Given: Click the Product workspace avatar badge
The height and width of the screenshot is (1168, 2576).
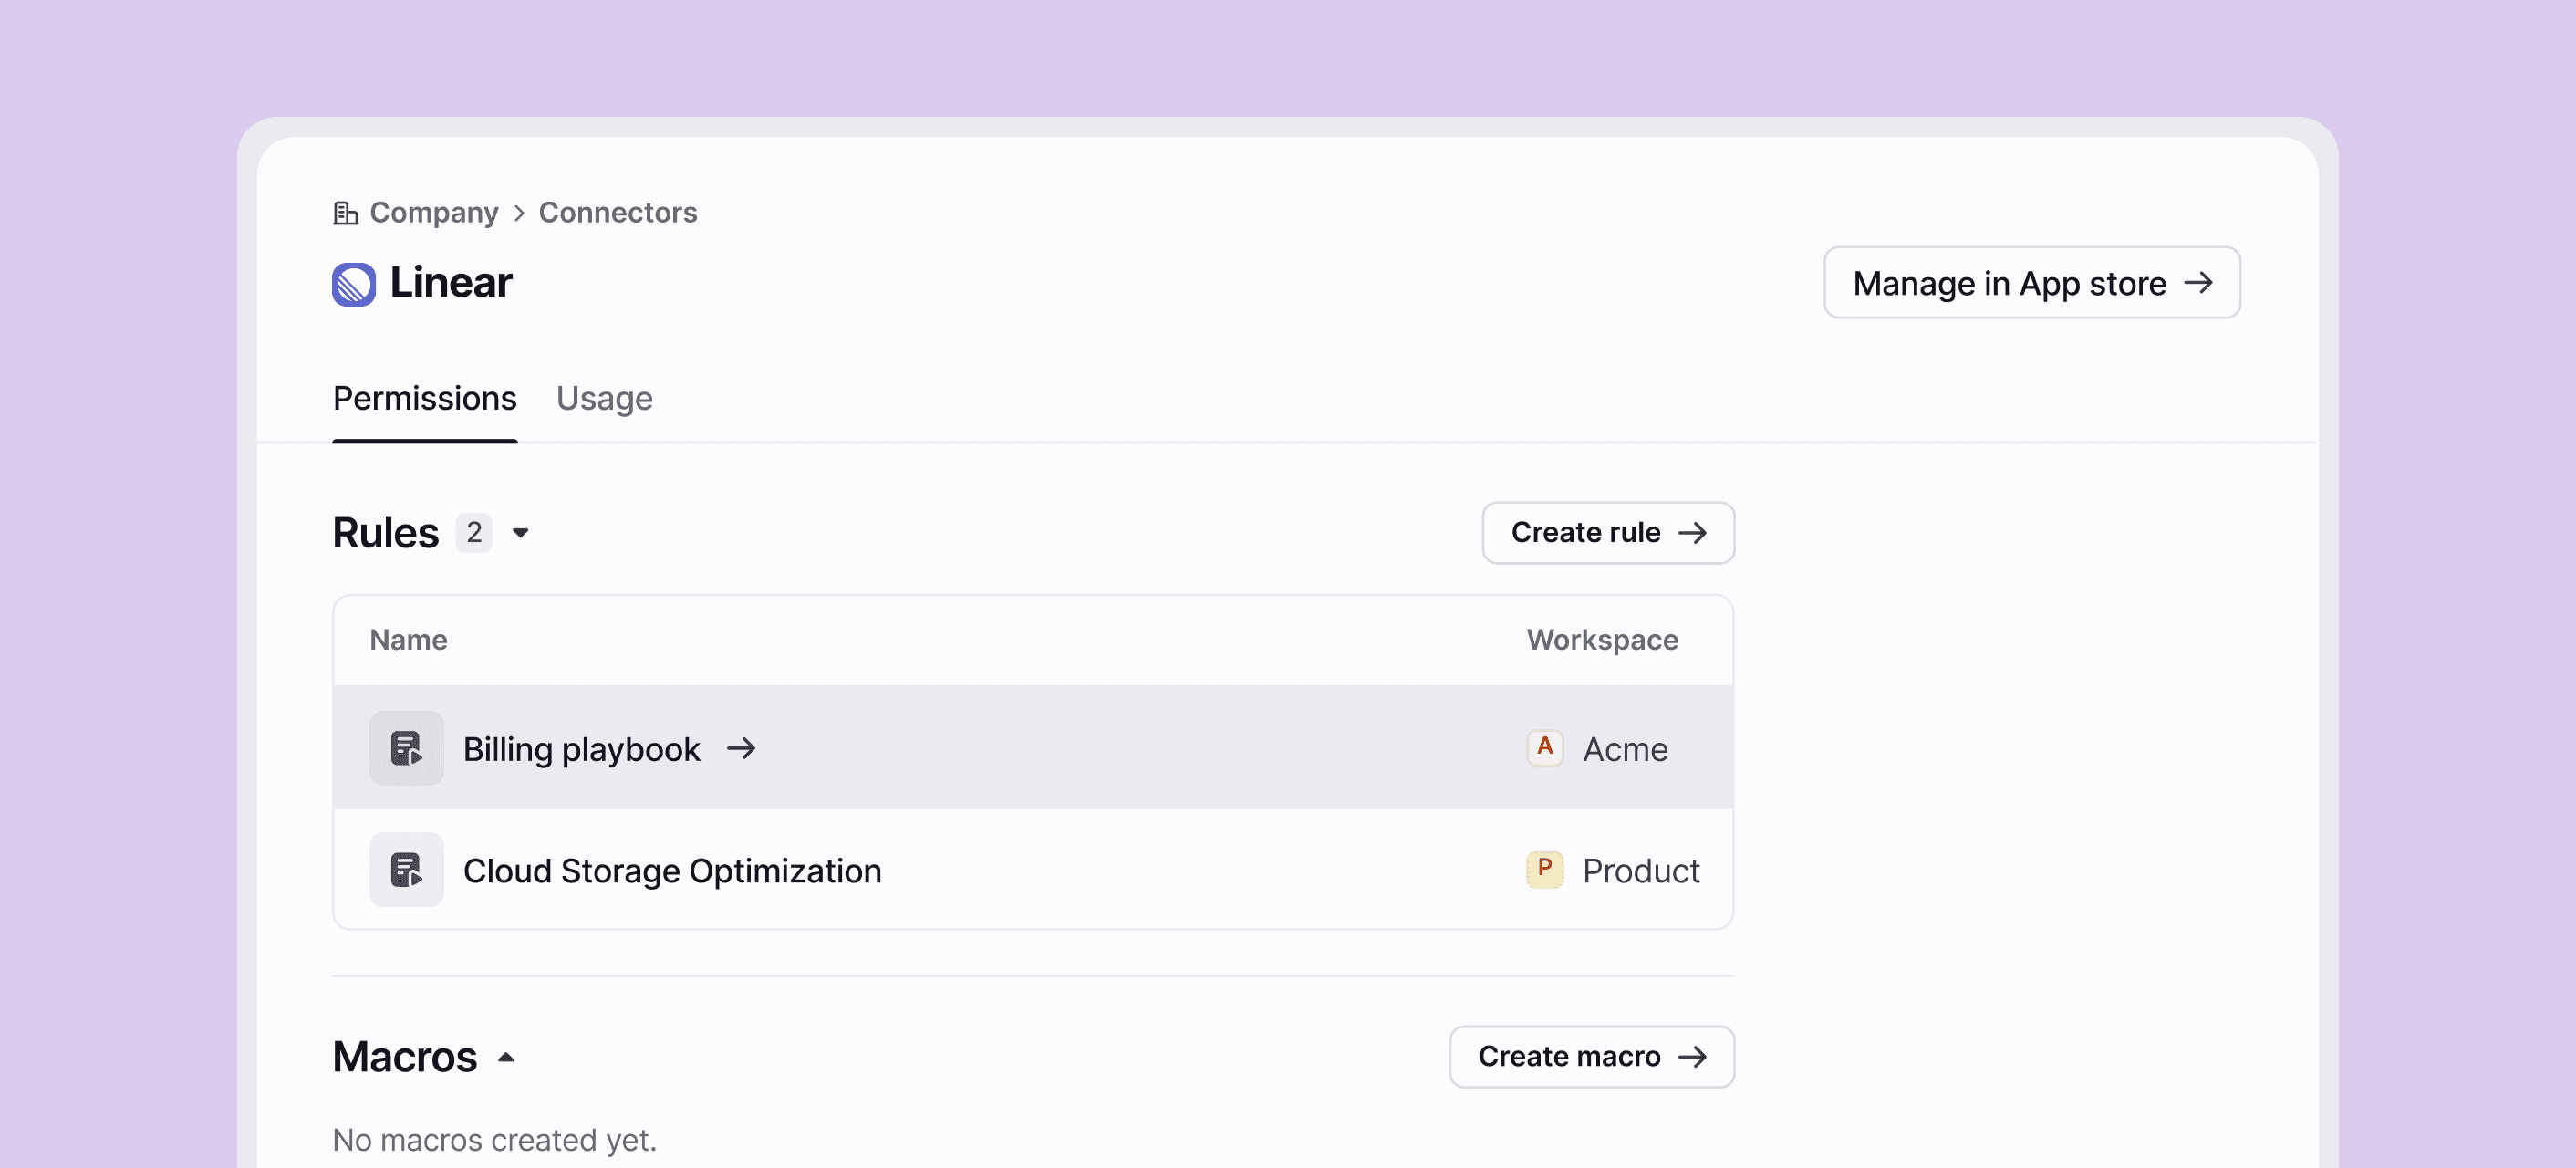Looking at the screenshot, I should (1545, 869).
